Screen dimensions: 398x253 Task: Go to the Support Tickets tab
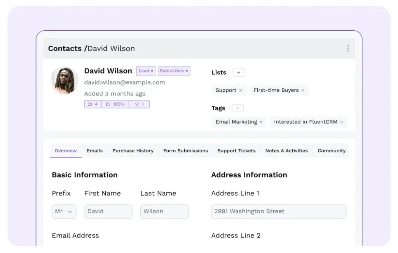(236, 151)
